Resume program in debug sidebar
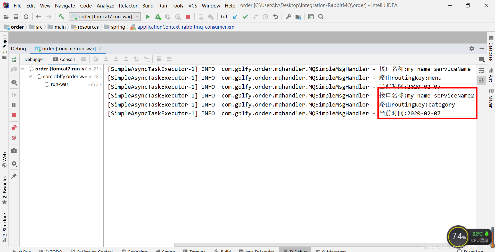This screenshot has height=252, width=495. [x=14, y=95]
